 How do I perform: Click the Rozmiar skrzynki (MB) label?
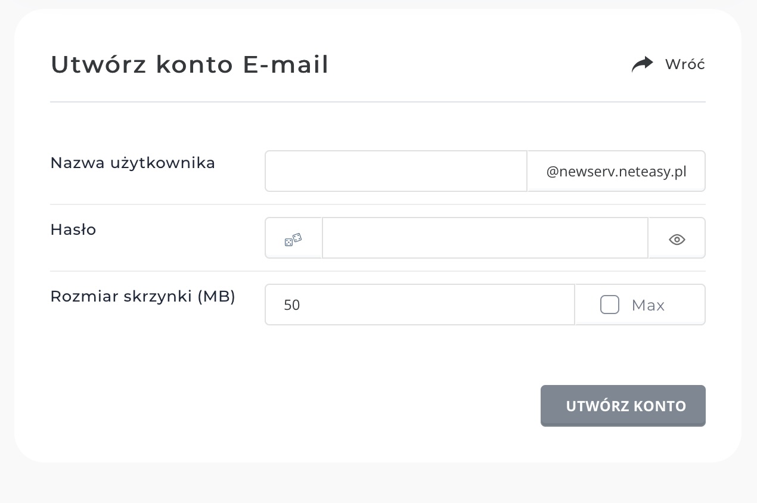(143, 296)
